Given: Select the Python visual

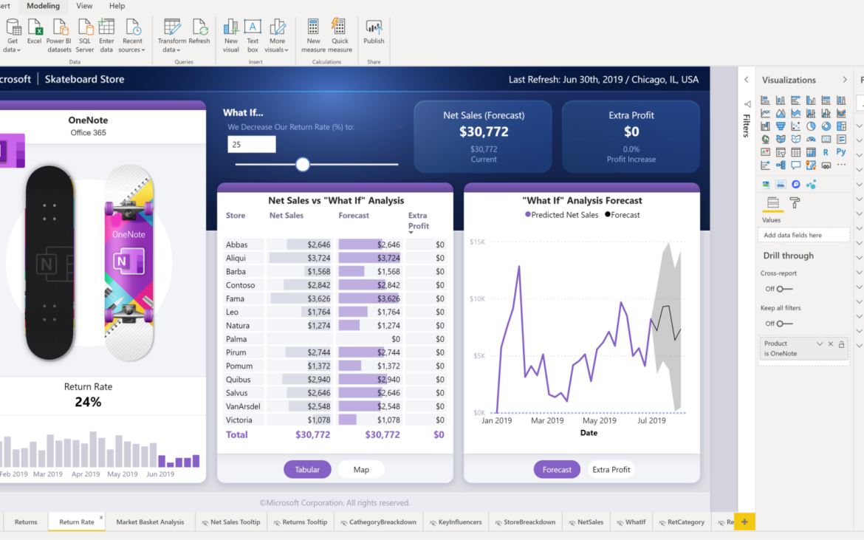Looking at the screenshot, I should pyautogui.click(x=841, y=151).
